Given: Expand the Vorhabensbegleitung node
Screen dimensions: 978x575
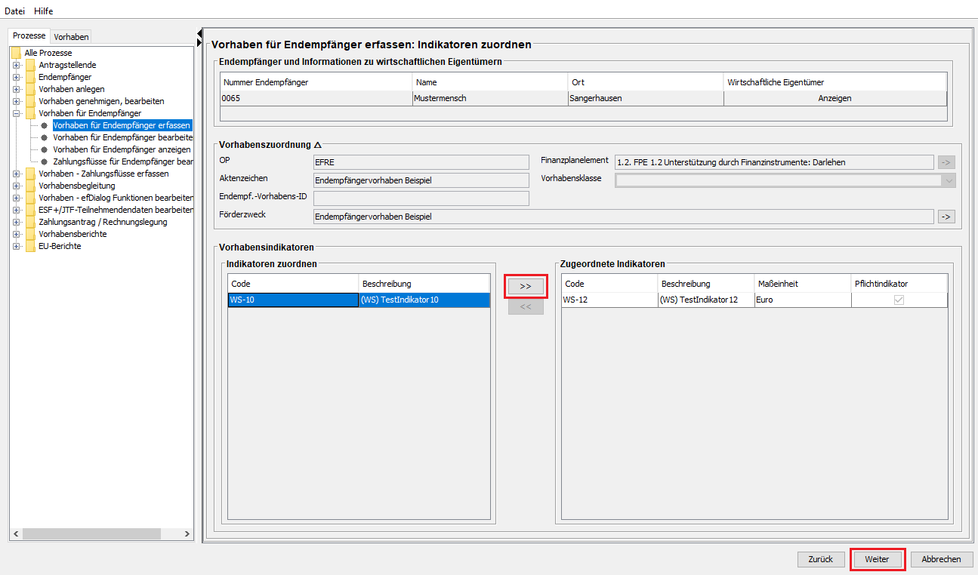Looking at the screenshot, I should (x=16, y=186).
